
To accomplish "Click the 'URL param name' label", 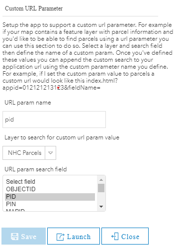I will pos(28,103).
